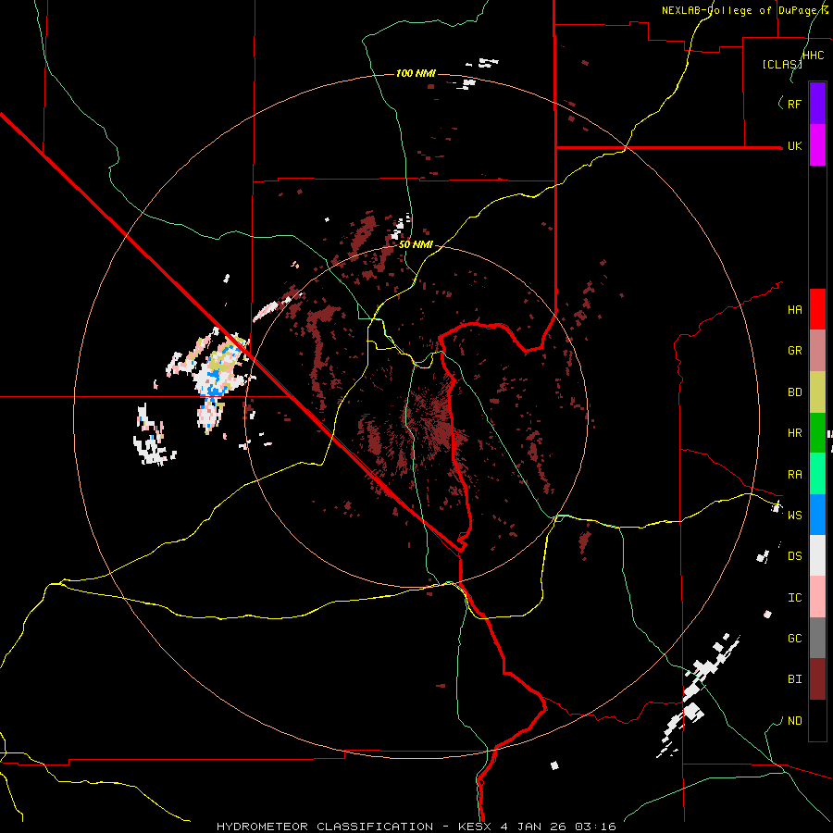Image resolution: width=833 pixels, height=833 pixels.
Task: Click the purple RF legend color swatch
Action: (817, 104)
